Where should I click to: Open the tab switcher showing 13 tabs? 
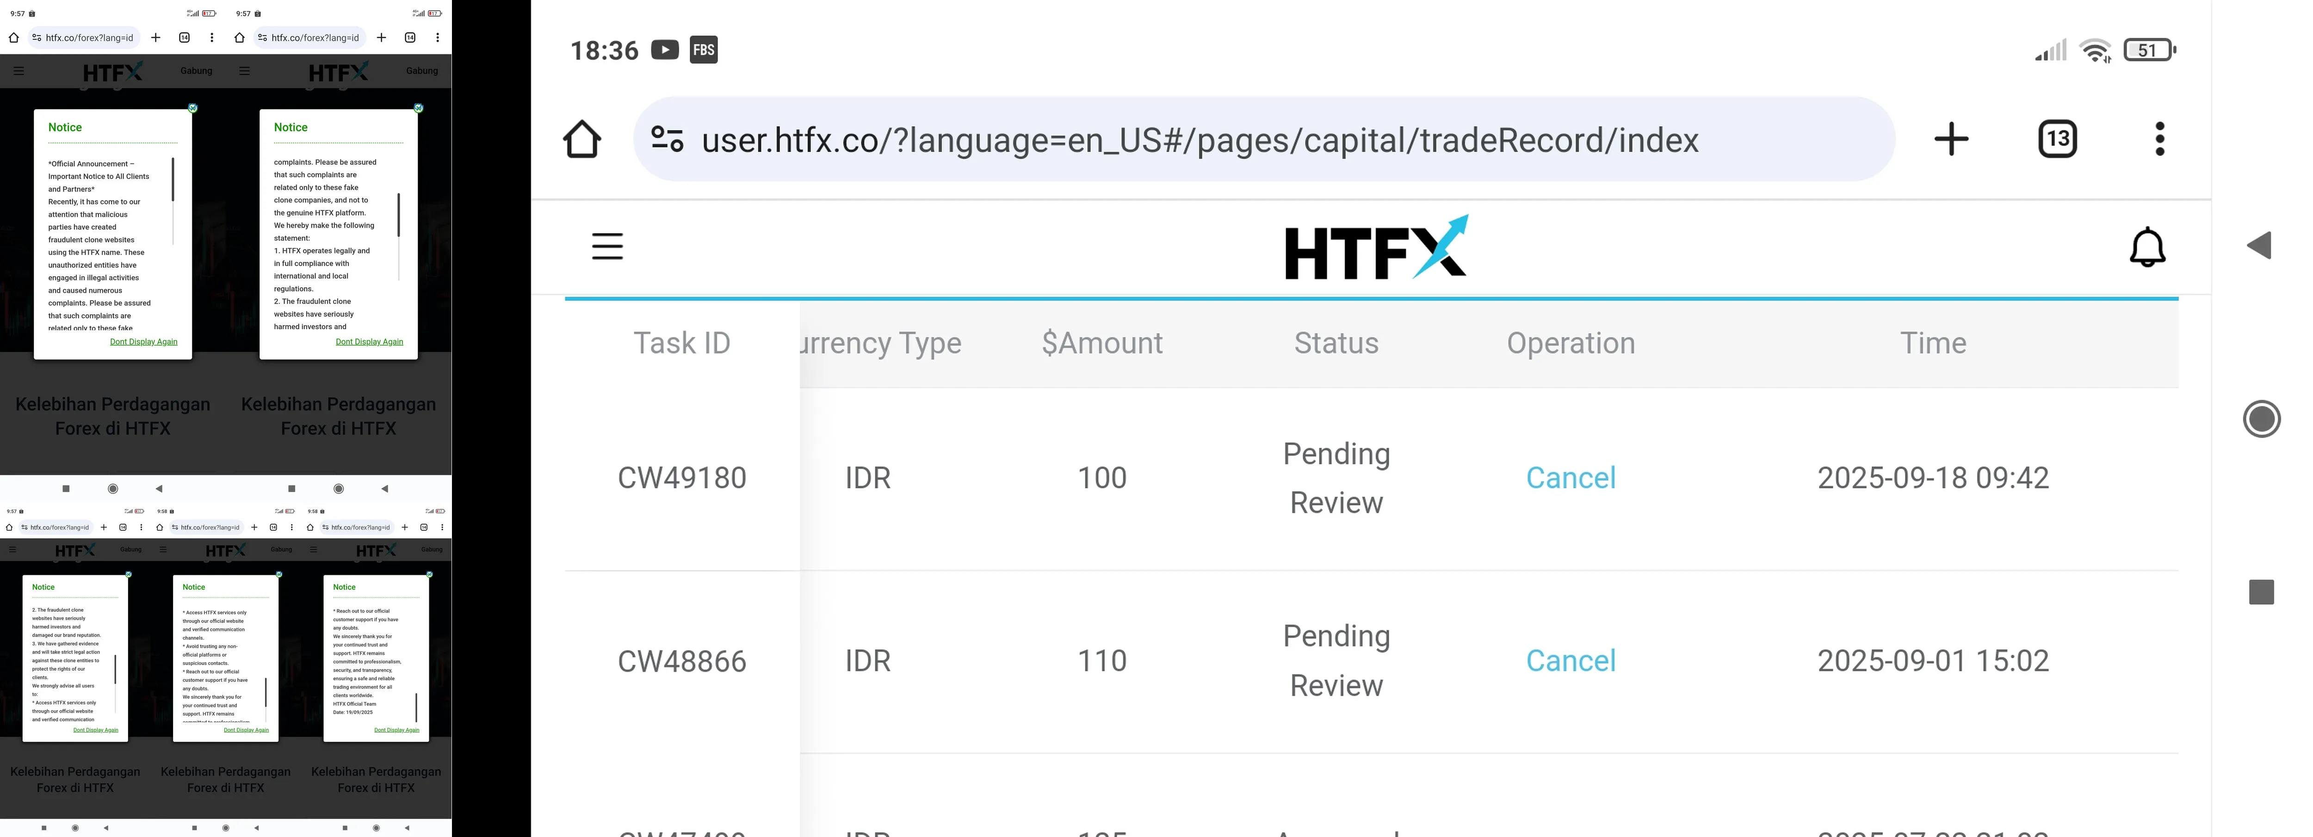[2058, 139]
